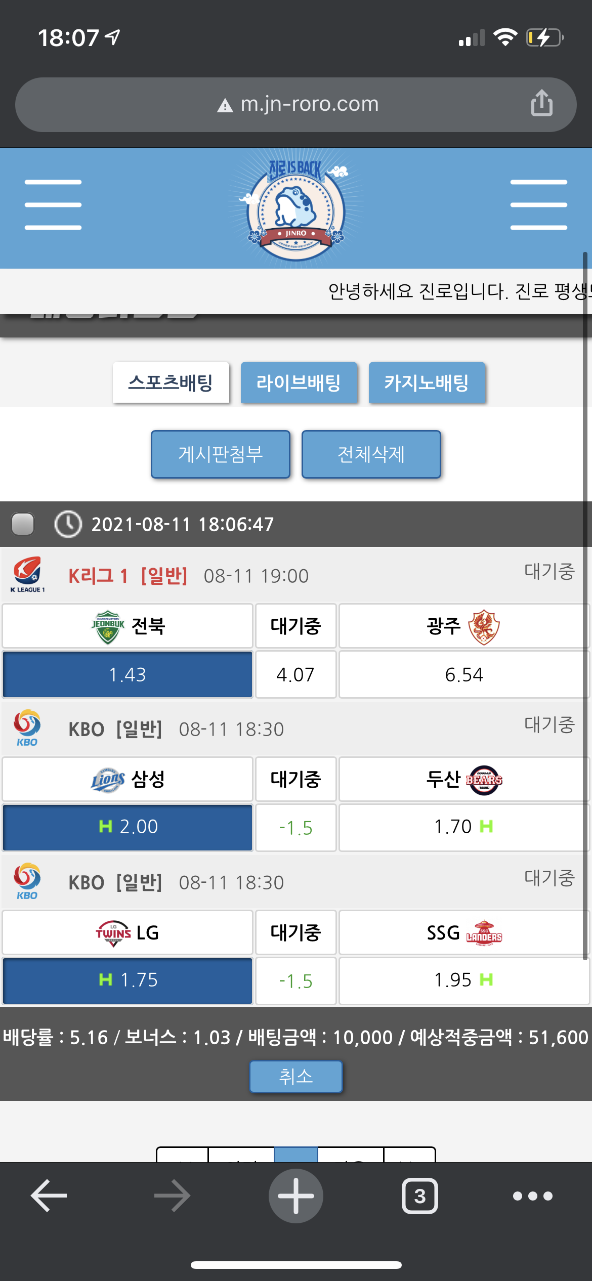Switch to the 라이브배팅 tab

pyautogui.click(x=299, y=382)
